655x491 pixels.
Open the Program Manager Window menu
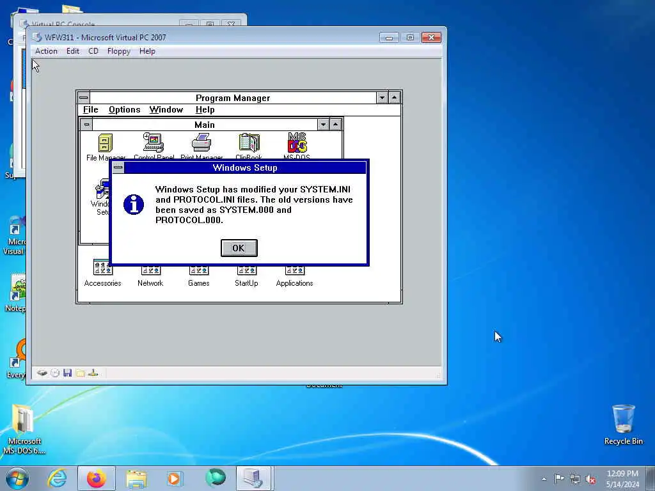(x=166, y=110)
